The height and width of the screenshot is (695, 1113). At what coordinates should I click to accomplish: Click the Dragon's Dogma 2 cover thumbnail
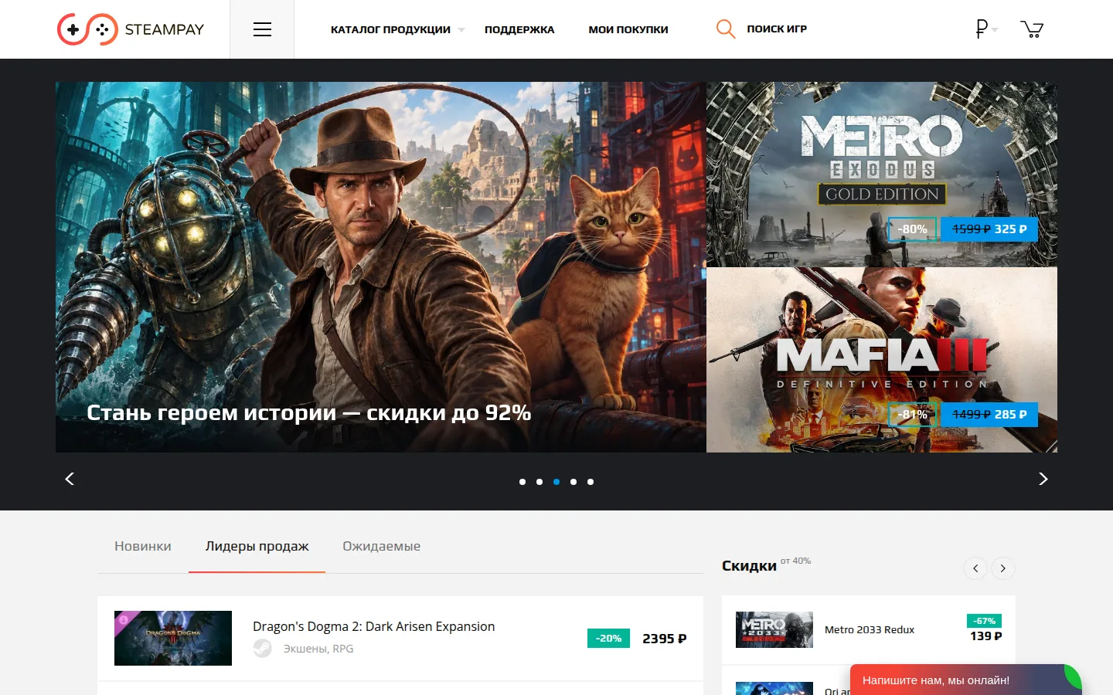coord(173,639)
